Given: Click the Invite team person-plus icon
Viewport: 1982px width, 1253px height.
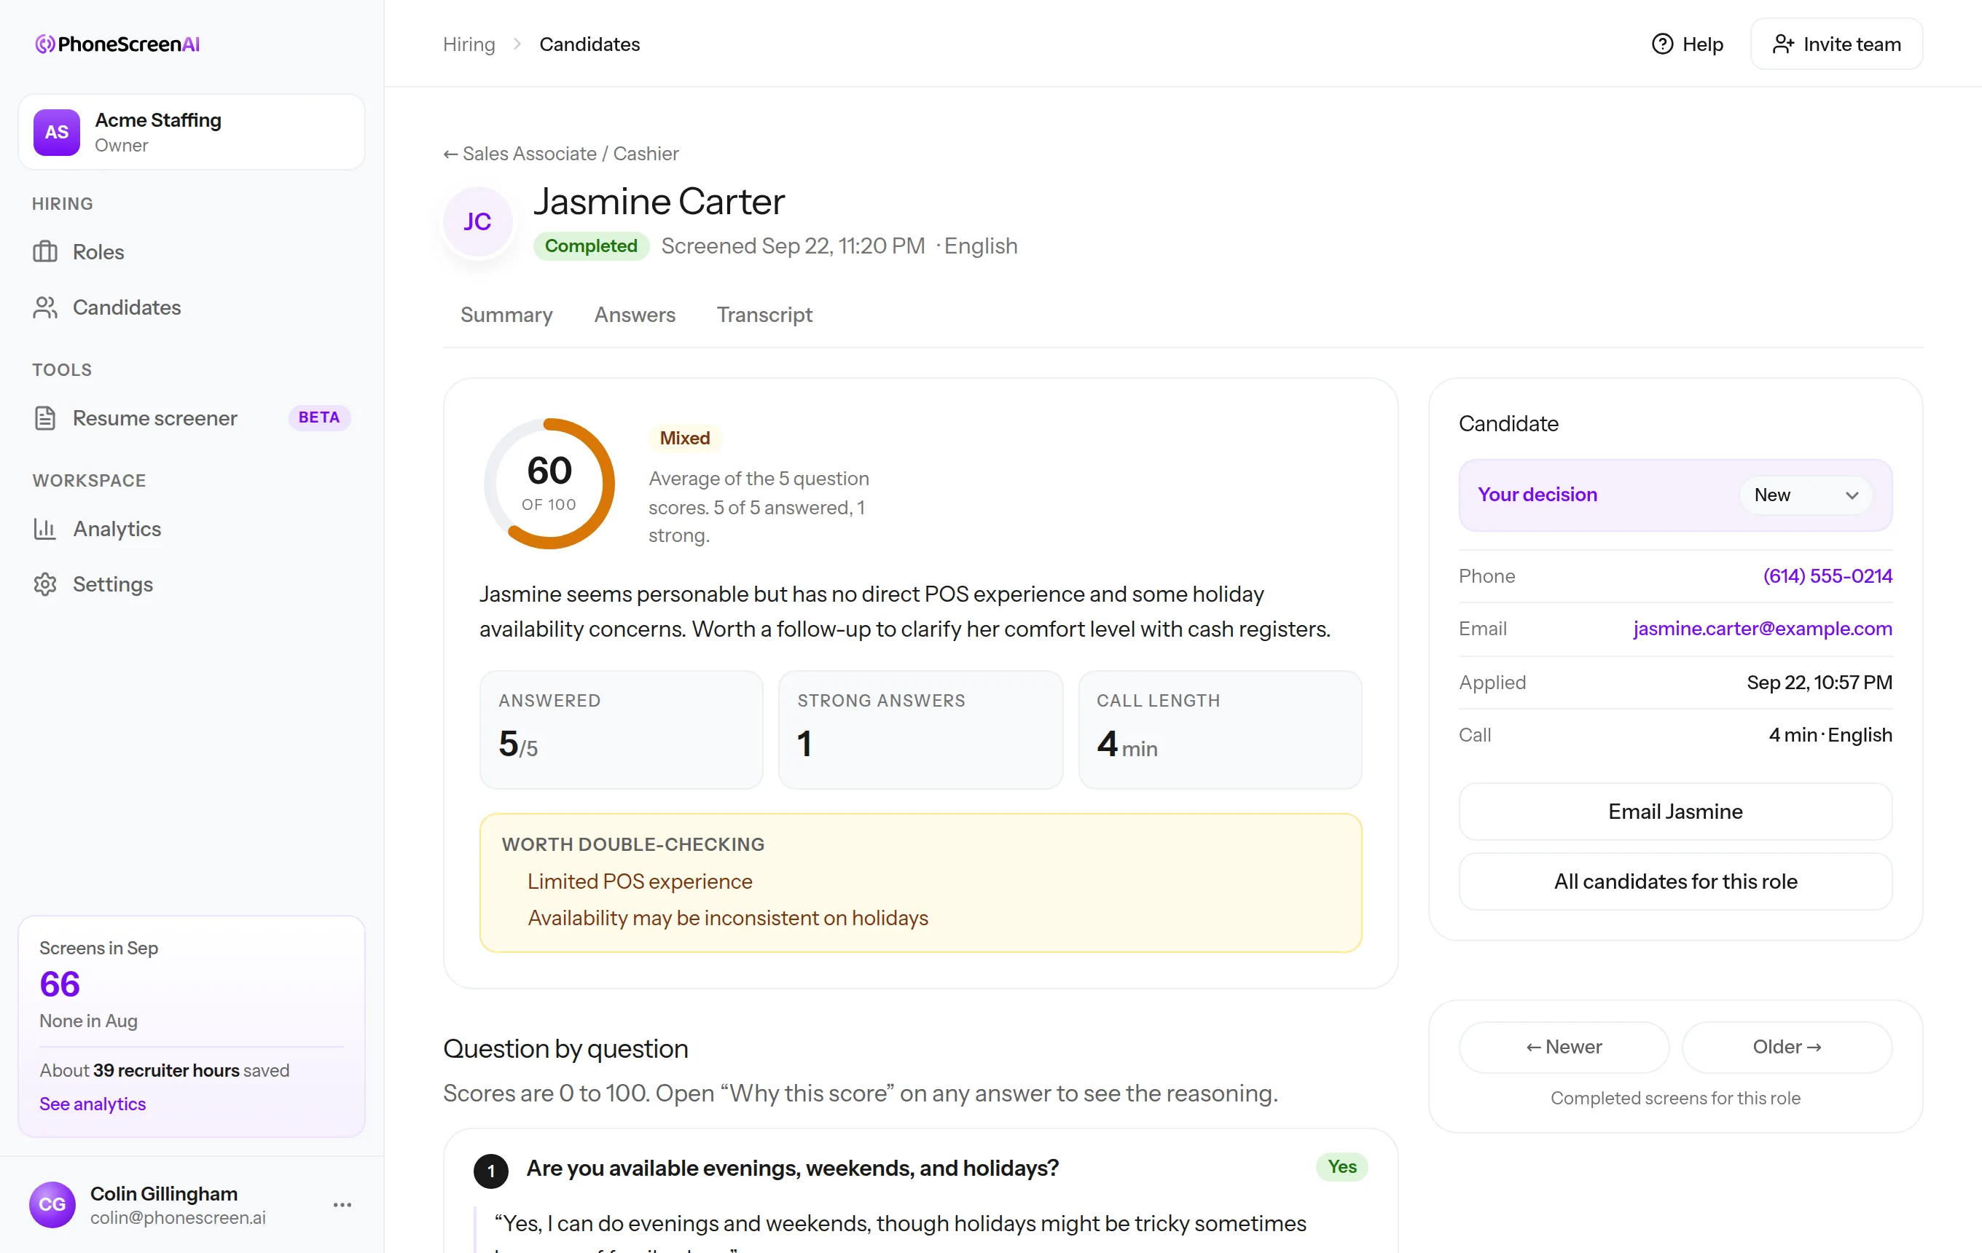Looking at the screenshot, I should click(x=1783, y=44).
